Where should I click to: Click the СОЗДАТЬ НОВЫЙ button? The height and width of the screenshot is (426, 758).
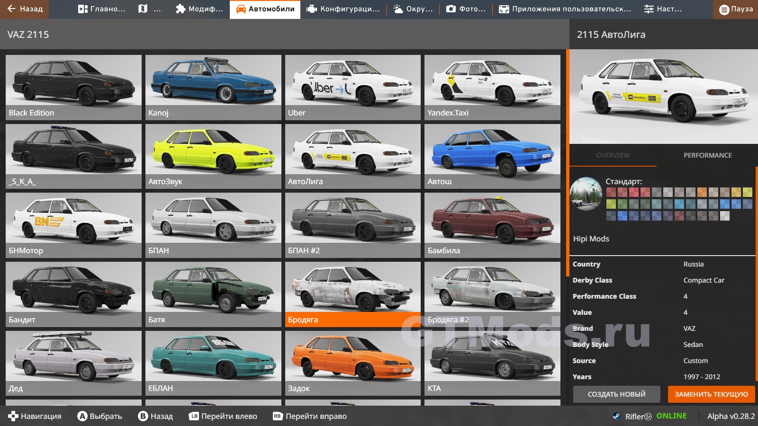point(616,394)
